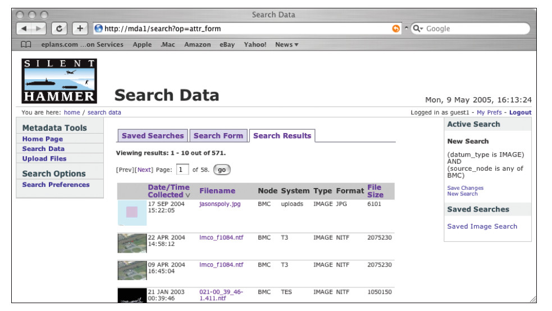Click the add bookmark plus button
Screen dimensions: 552x311
pyautogui.click(x=80, y=28)
